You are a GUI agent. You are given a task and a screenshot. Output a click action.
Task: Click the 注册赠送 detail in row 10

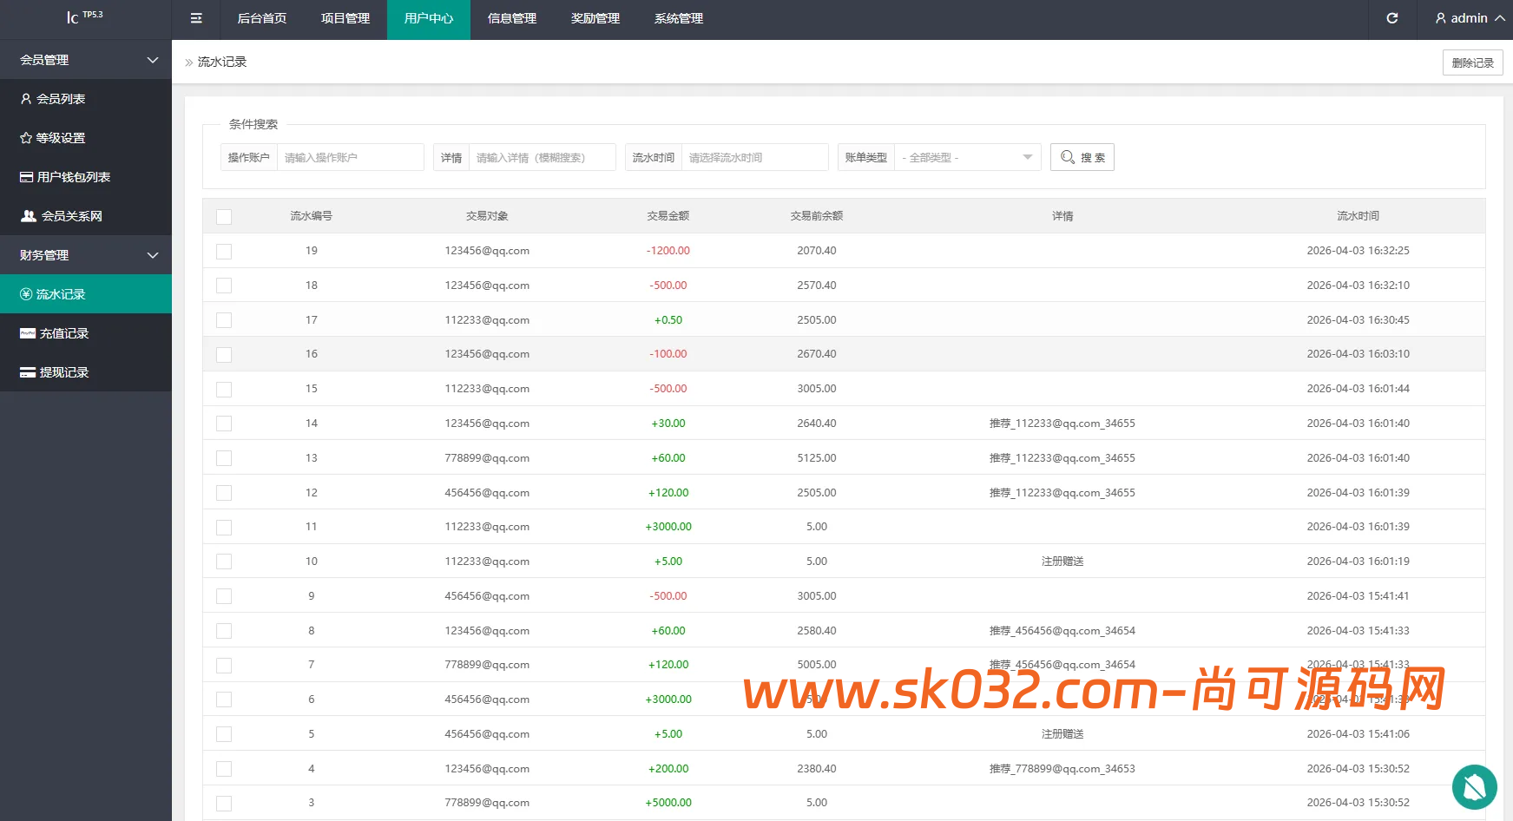tap(1062, 562)
